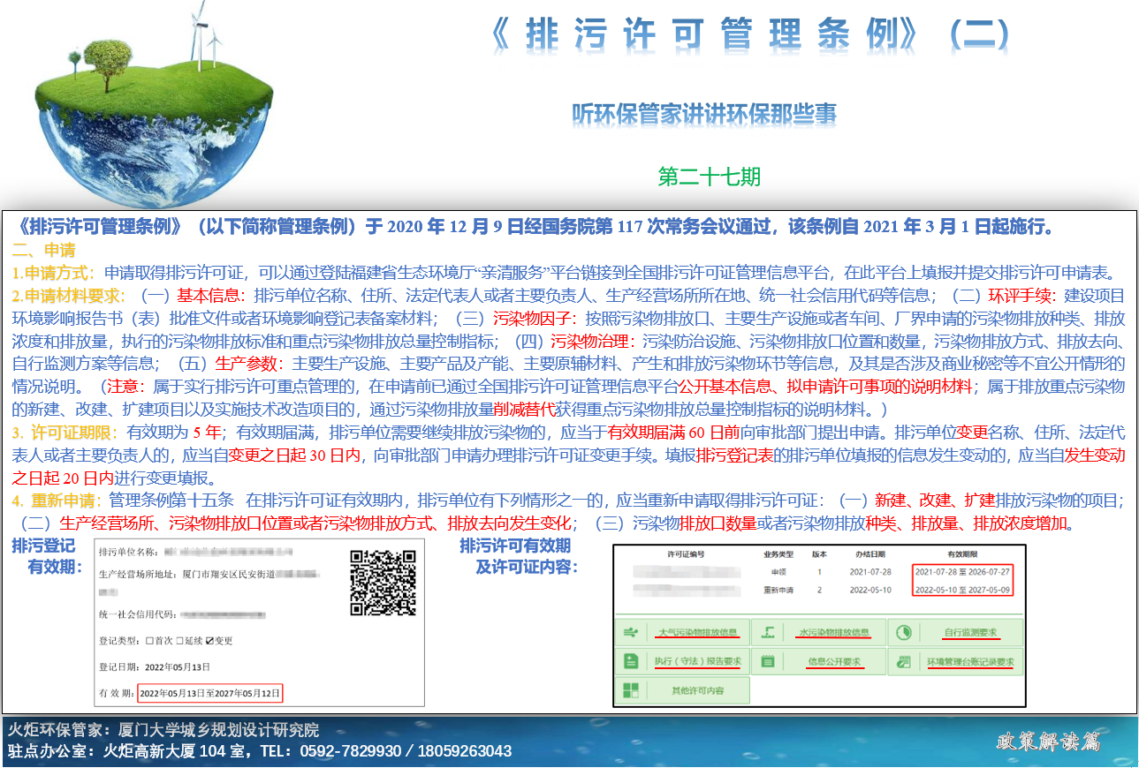Image resolution: width=1139 pixels, height=768 pixels.
Task: Click the 版本 column header
Action: (819, 554)
